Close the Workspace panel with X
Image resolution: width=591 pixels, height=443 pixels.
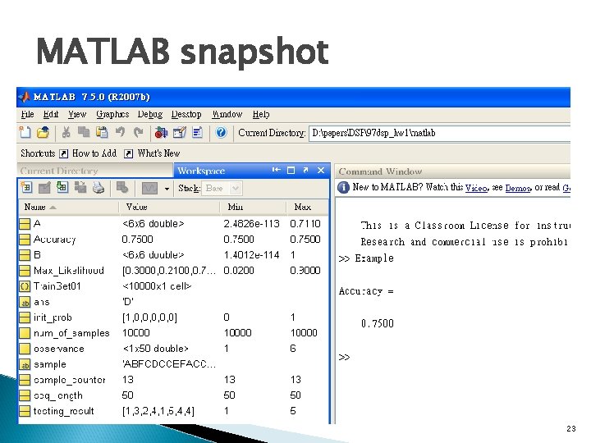pyautogui.click(x=321, y=171)
